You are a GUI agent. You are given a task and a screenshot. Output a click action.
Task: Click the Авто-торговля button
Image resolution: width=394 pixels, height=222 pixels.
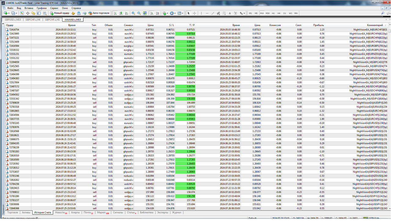tap(99, 13)
